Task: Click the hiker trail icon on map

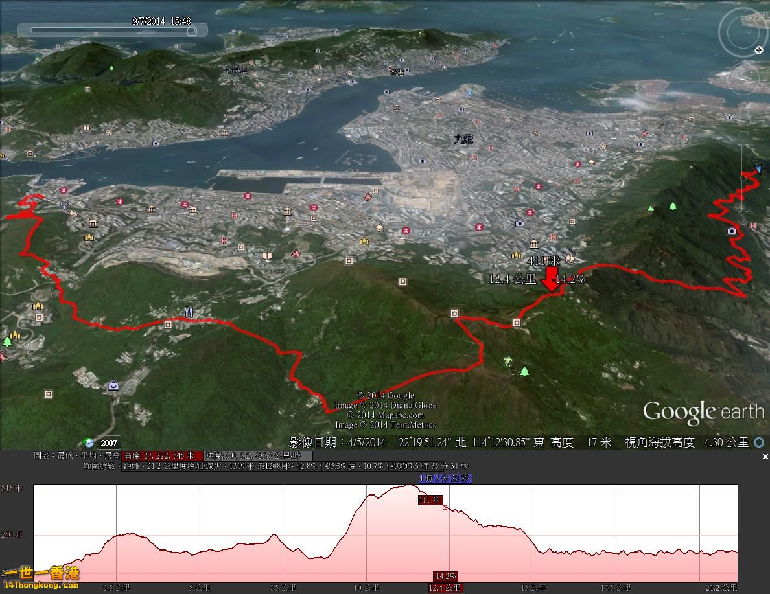Action: (509, 360)
